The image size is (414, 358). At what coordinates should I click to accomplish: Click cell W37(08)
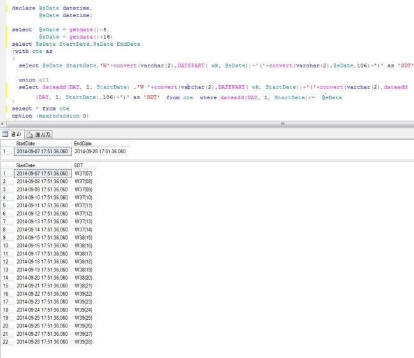(x=84, y=181)
